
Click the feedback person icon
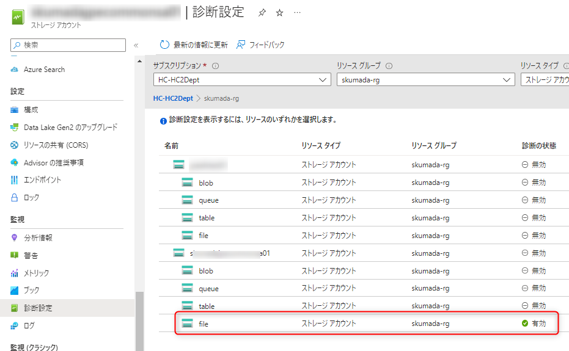point(241,45)
